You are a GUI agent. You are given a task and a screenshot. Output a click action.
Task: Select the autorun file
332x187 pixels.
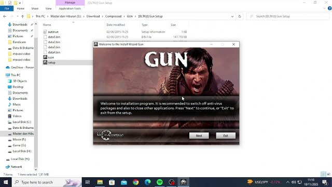click(x=53, y=32)
